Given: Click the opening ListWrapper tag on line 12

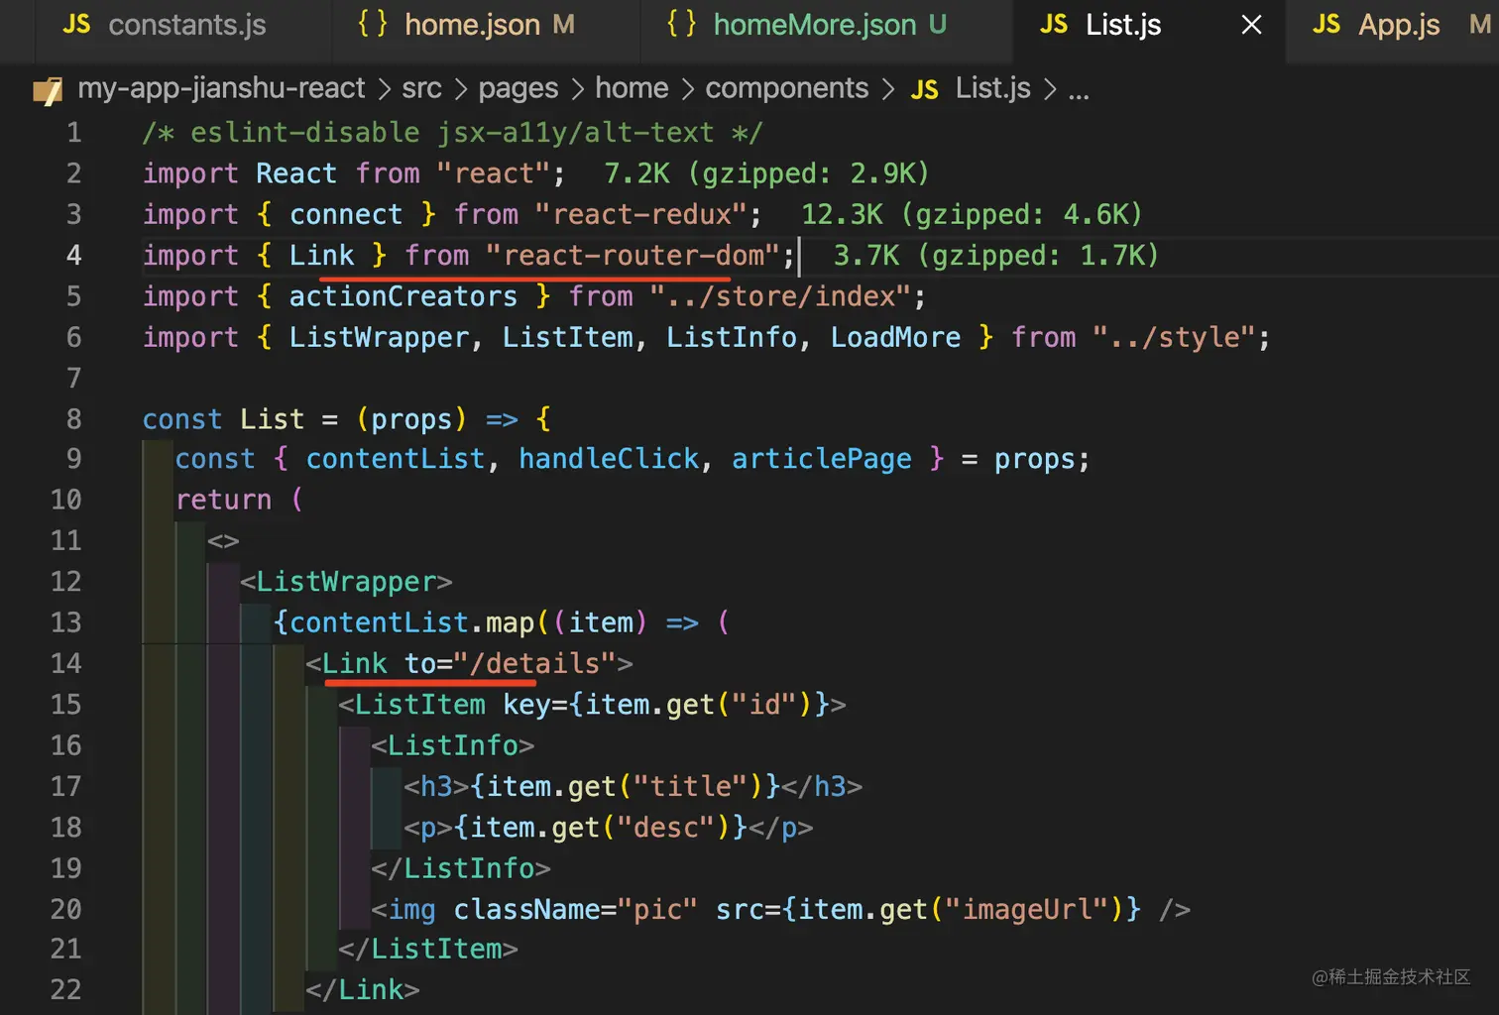Looking at the screenshot, I should pyautogui.click(x=346, y=582).
